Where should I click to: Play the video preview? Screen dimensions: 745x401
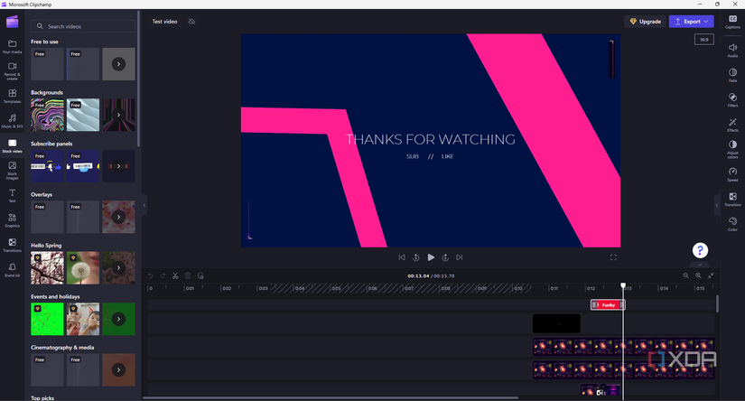coord(431,257)
